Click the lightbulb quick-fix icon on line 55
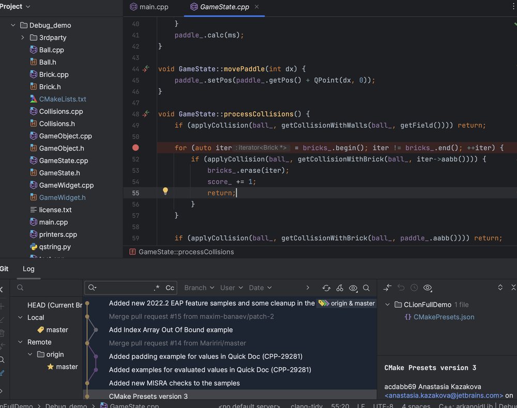Image resolution: width=517 pixels, height=408 pixels. click(165, 191)
